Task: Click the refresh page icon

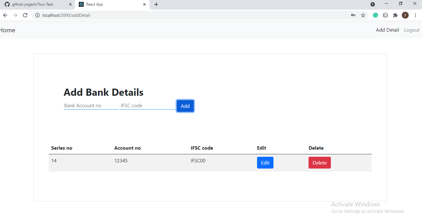Action: [x=25, y=15]
